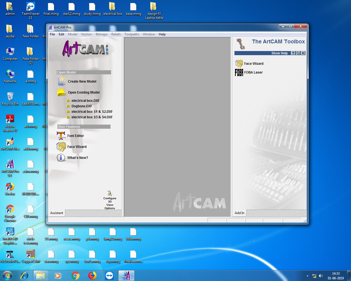Open Windows Explorer from the taskbar
The height and width of the screenshot is (281, 351).
tap(41, 276)
